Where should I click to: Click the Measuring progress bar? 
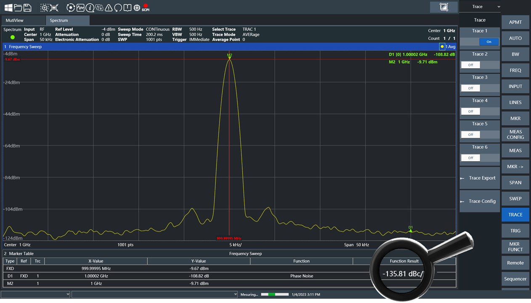coord(275,294)
